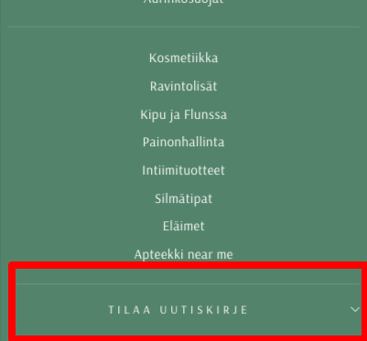Open the partially visible Aurinkosuojat link
Image resolution: width=367 pixels, height=341 pixels.
[x=184, y=2]
